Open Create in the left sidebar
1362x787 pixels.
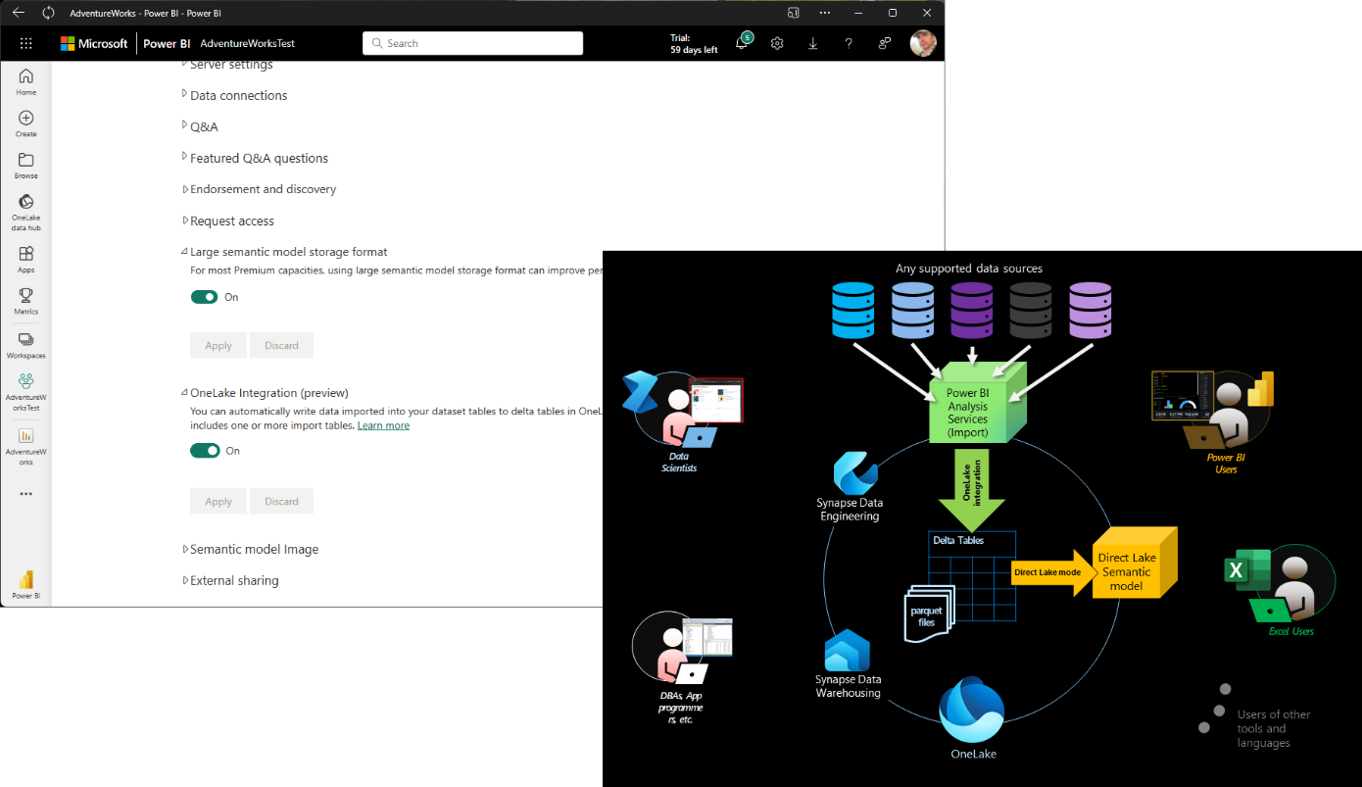[26, 123]
